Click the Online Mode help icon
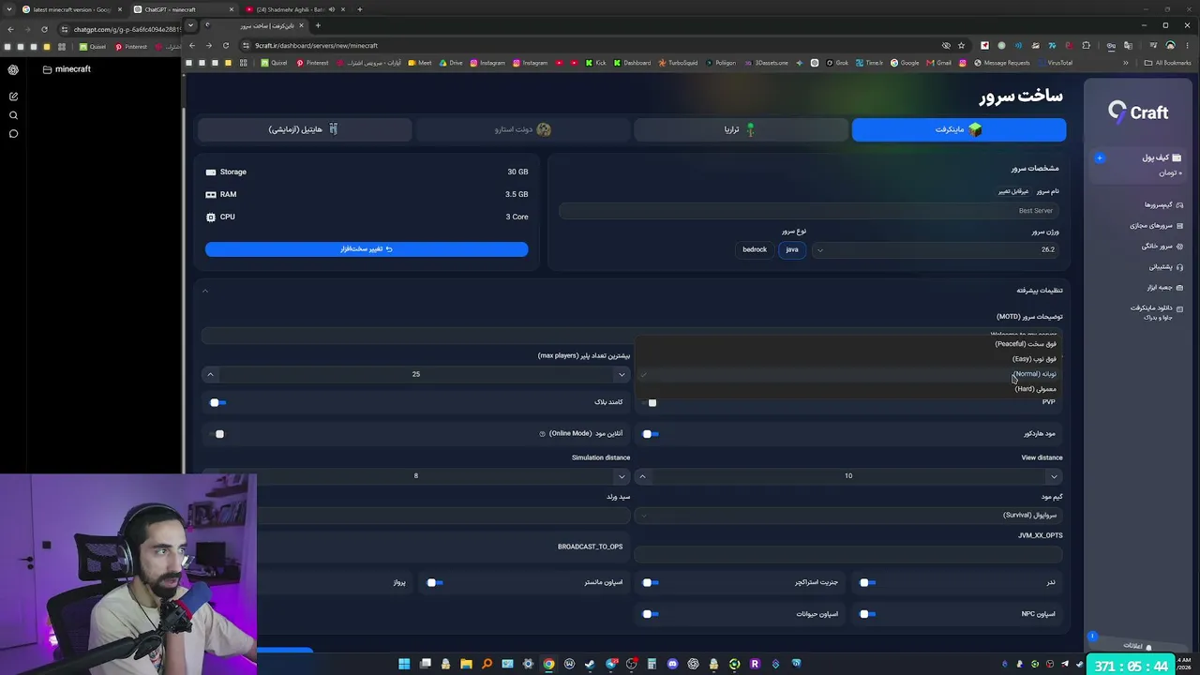The height and width of the screenshot is (675, 1200). tap(542, 434)
